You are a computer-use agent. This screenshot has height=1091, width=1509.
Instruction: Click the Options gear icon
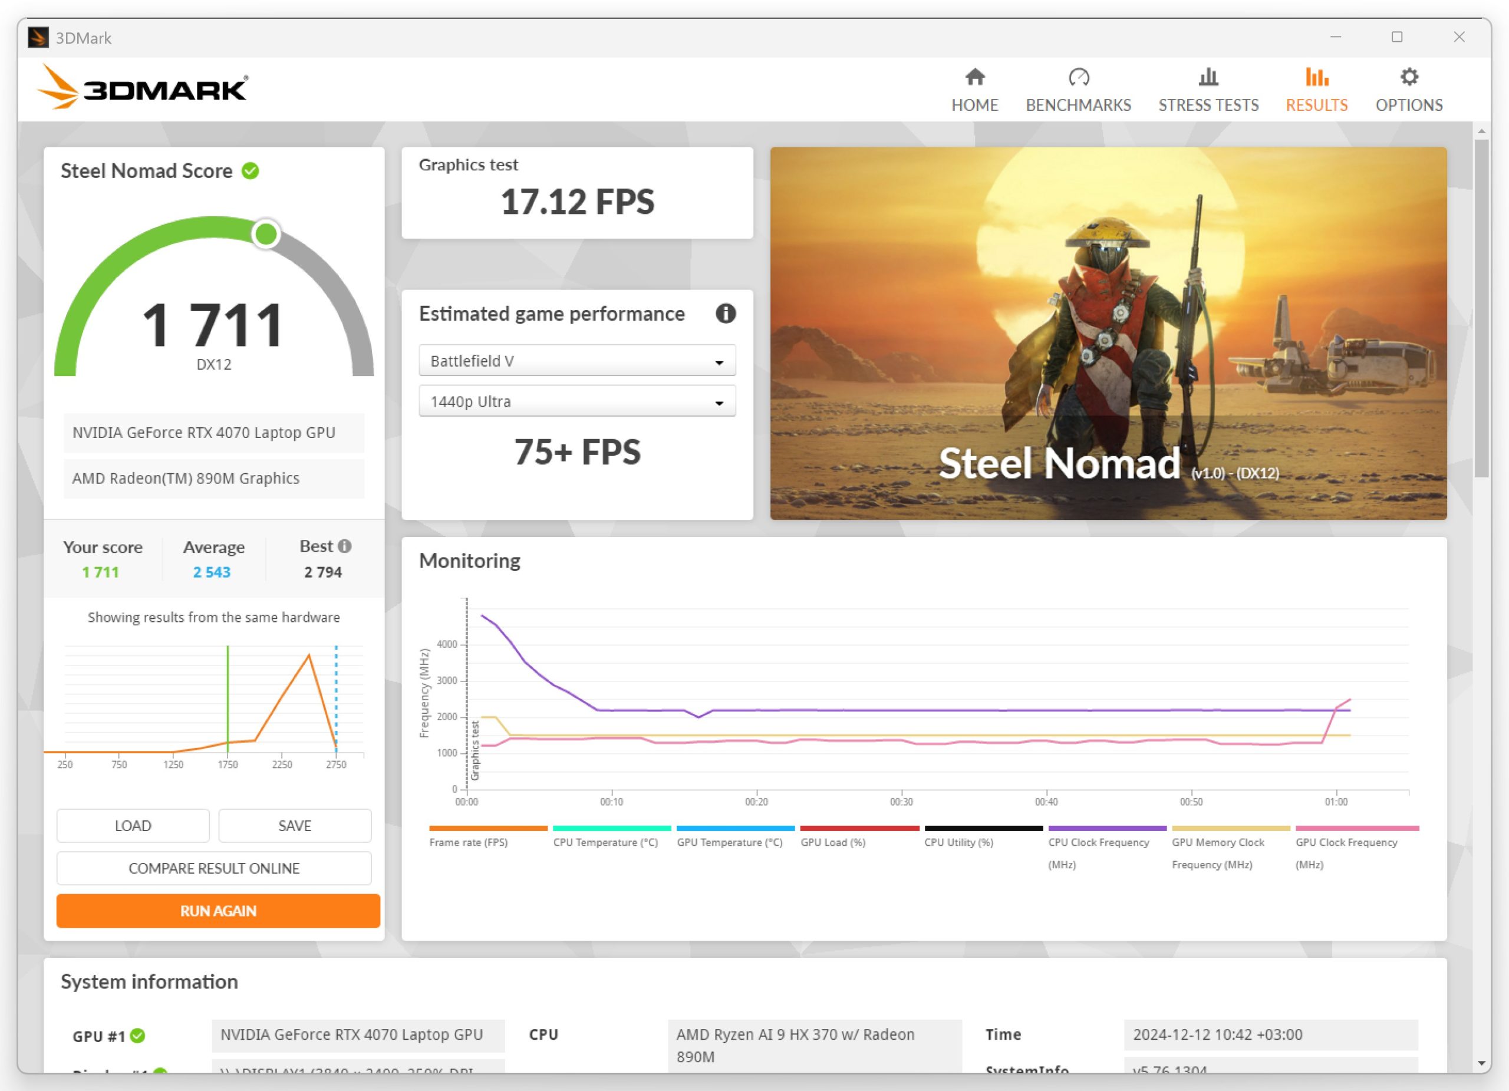(x=1409, y=77)
